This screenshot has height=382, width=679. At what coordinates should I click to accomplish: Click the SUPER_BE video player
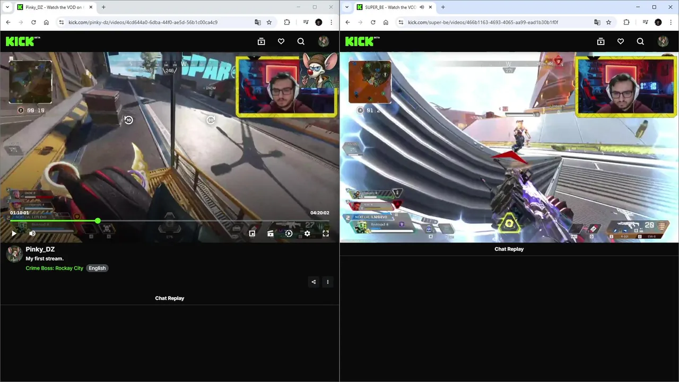pos(509,147)
